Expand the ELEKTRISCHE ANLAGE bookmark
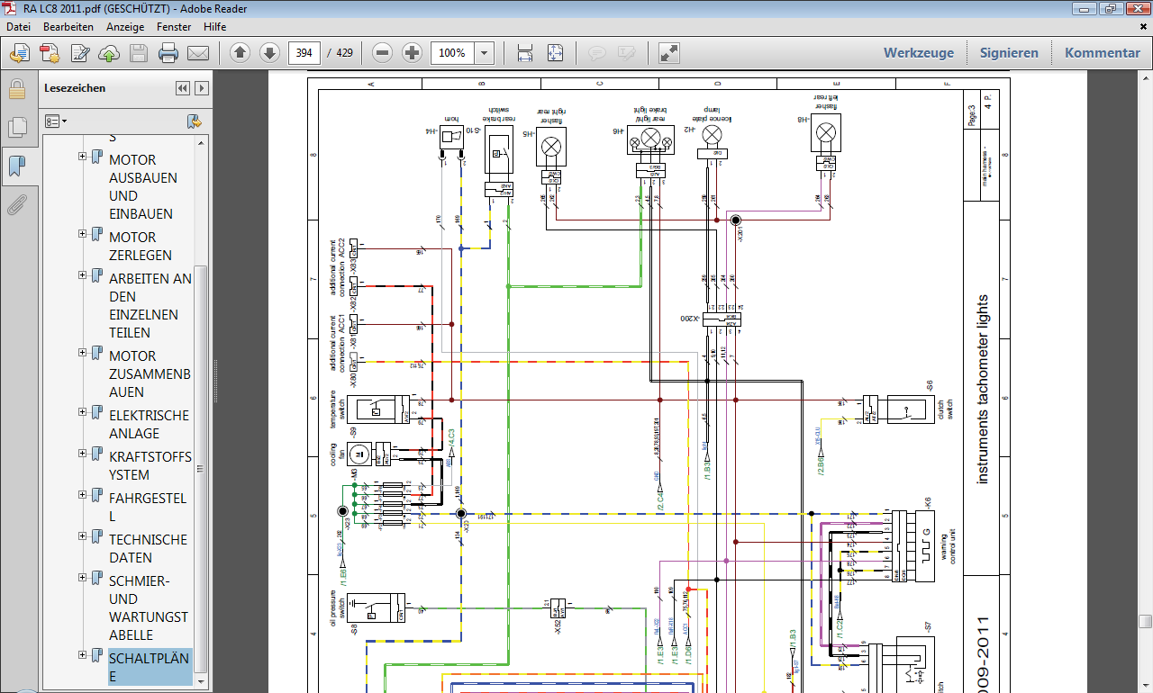Image resolution: width=1153 pixels, height=693 pixels. [83, 412]
